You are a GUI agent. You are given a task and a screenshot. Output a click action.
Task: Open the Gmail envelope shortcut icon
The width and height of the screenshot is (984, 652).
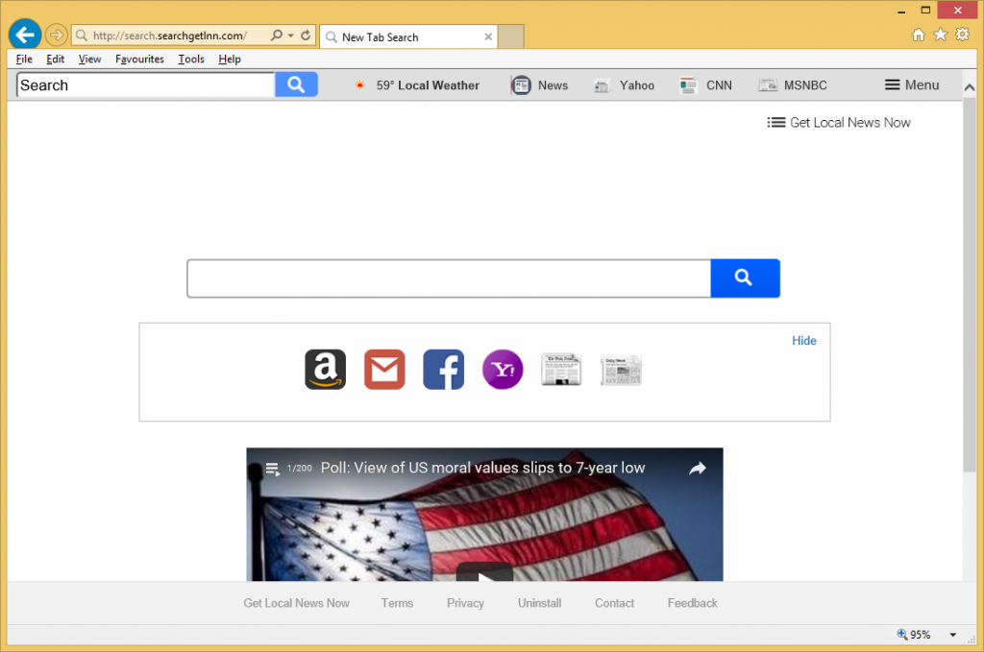(x=384, y=370)
